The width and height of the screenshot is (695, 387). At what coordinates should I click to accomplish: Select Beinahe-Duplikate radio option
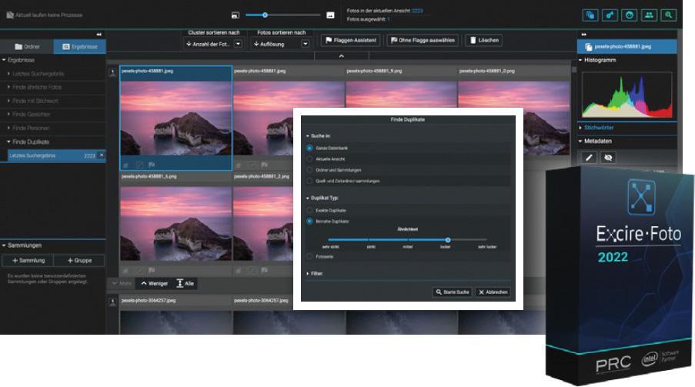click(x=310, y=221)
